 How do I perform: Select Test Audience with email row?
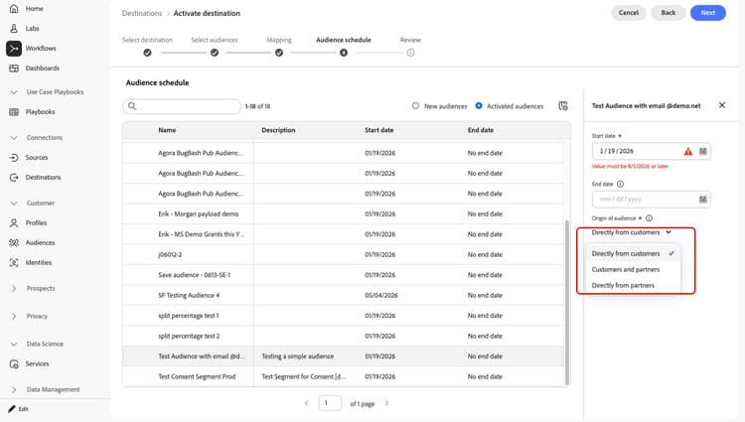point(343,356)
